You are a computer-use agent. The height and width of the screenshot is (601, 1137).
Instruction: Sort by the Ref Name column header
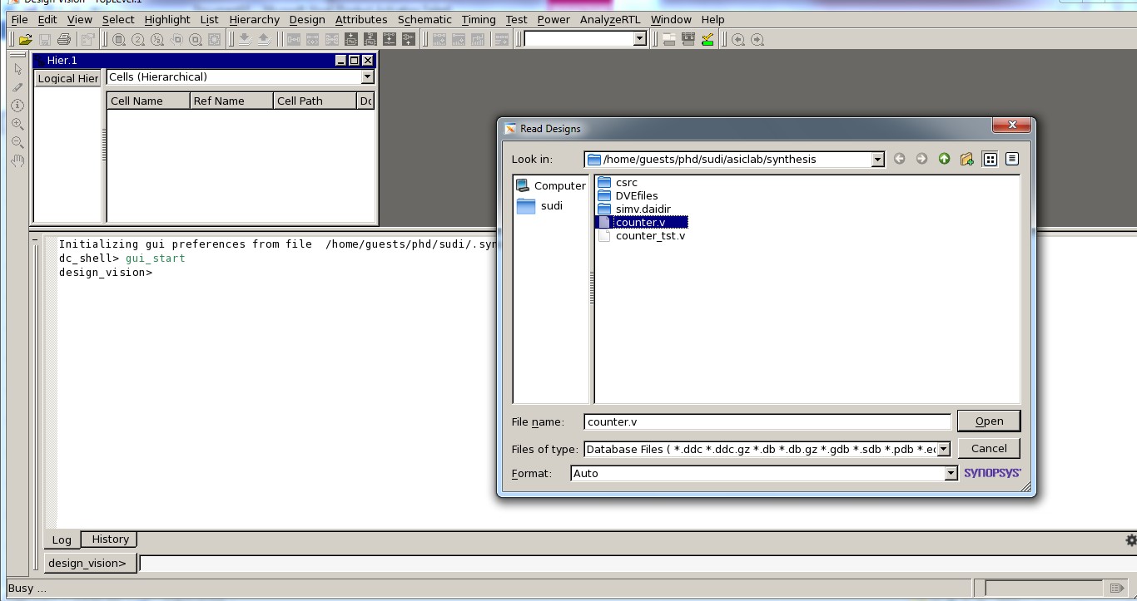[x=231, y=101]
